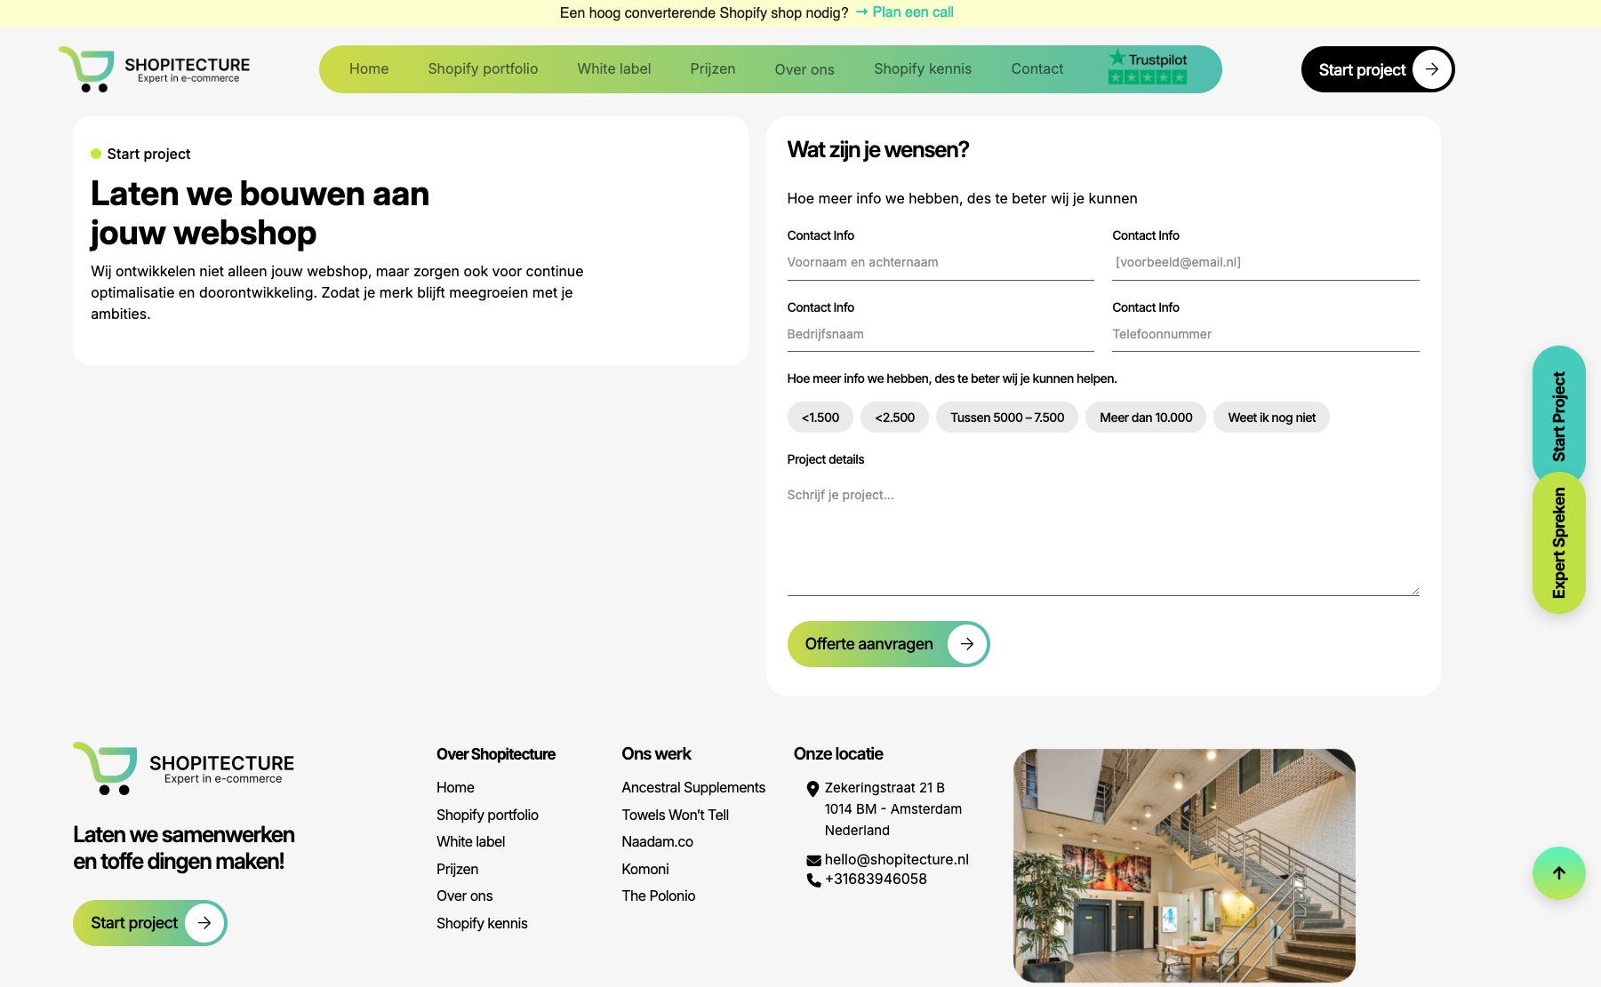Click the Voornaam en achternaam field
1601x987 pixels.
coord(940,263)
